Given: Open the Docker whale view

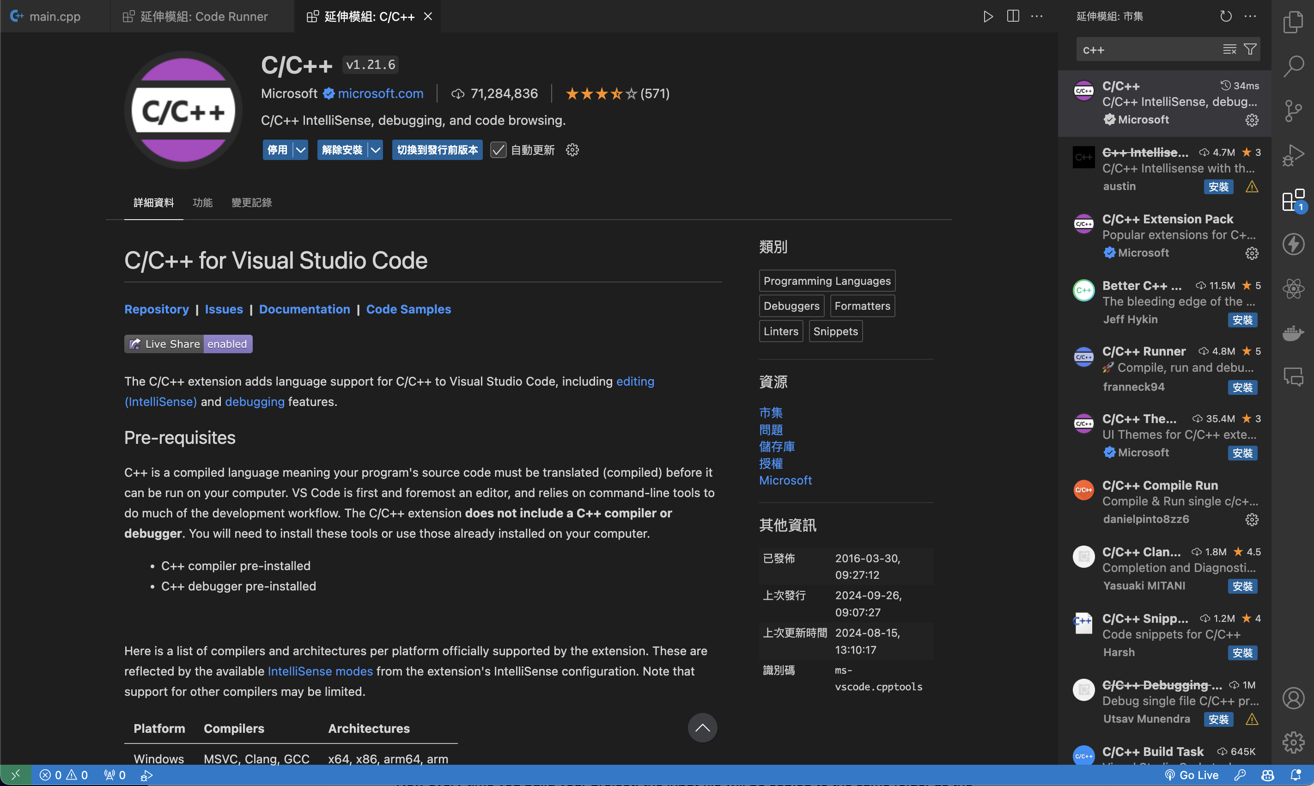Looking at the screenshot, I should (1293, 333).
